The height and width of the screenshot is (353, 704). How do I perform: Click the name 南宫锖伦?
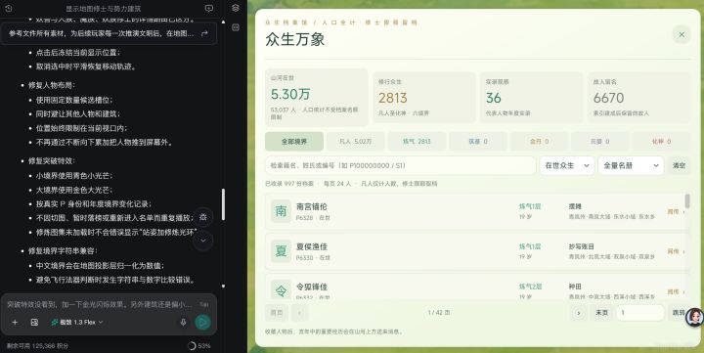[x=312, y=206]
